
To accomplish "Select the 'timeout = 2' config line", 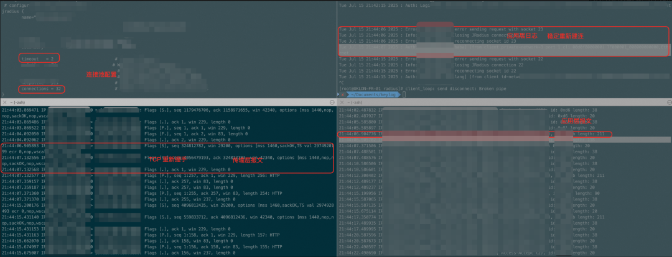I will (x=39, y=58).
